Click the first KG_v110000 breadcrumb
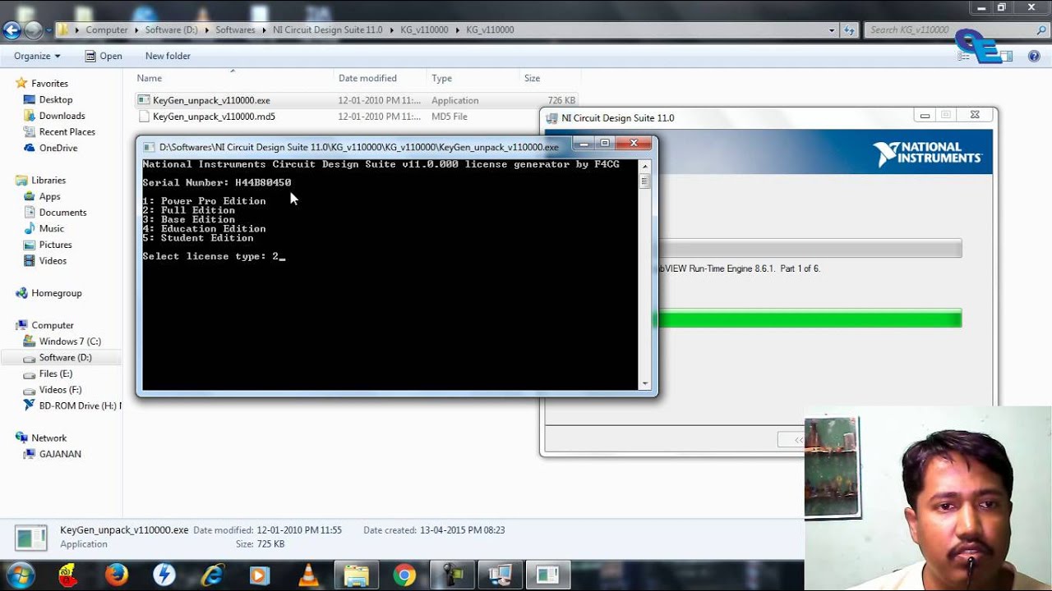Viewport: 1052px width, 591px height. pos(424,30)
